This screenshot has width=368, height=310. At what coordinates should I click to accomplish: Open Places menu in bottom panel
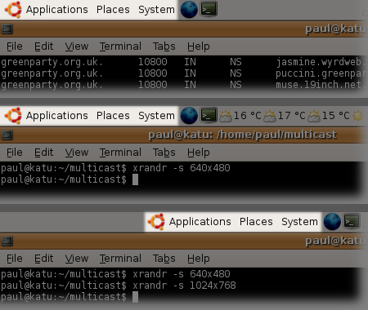point(256,222)
